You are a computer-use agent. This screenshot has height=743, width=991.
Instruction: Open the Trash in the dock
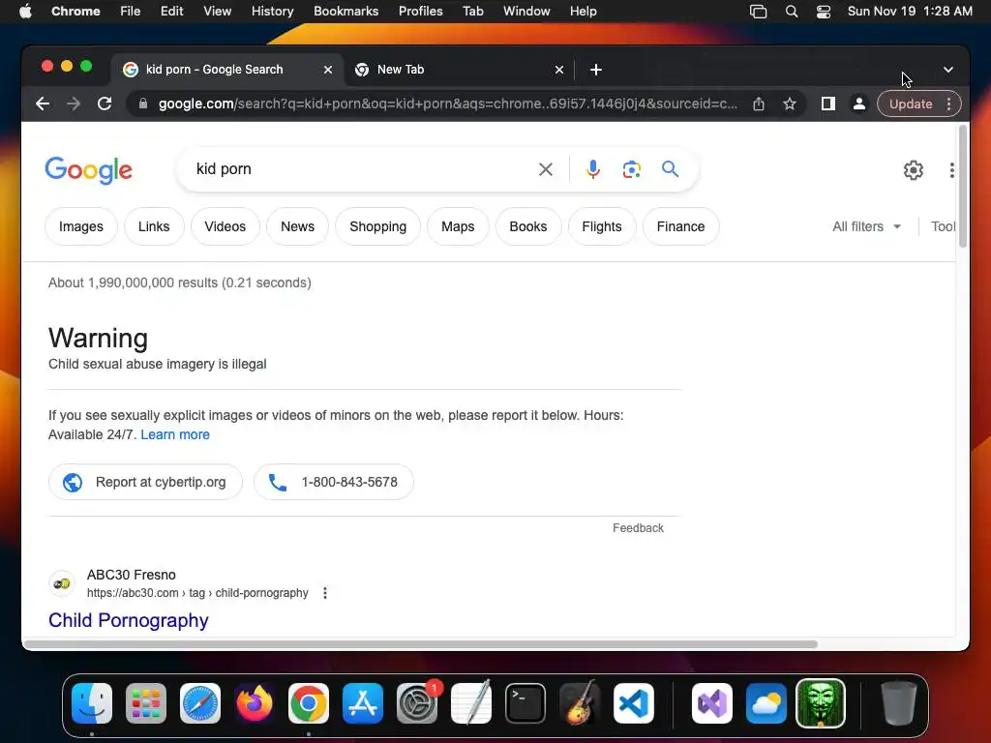[898, 702]
